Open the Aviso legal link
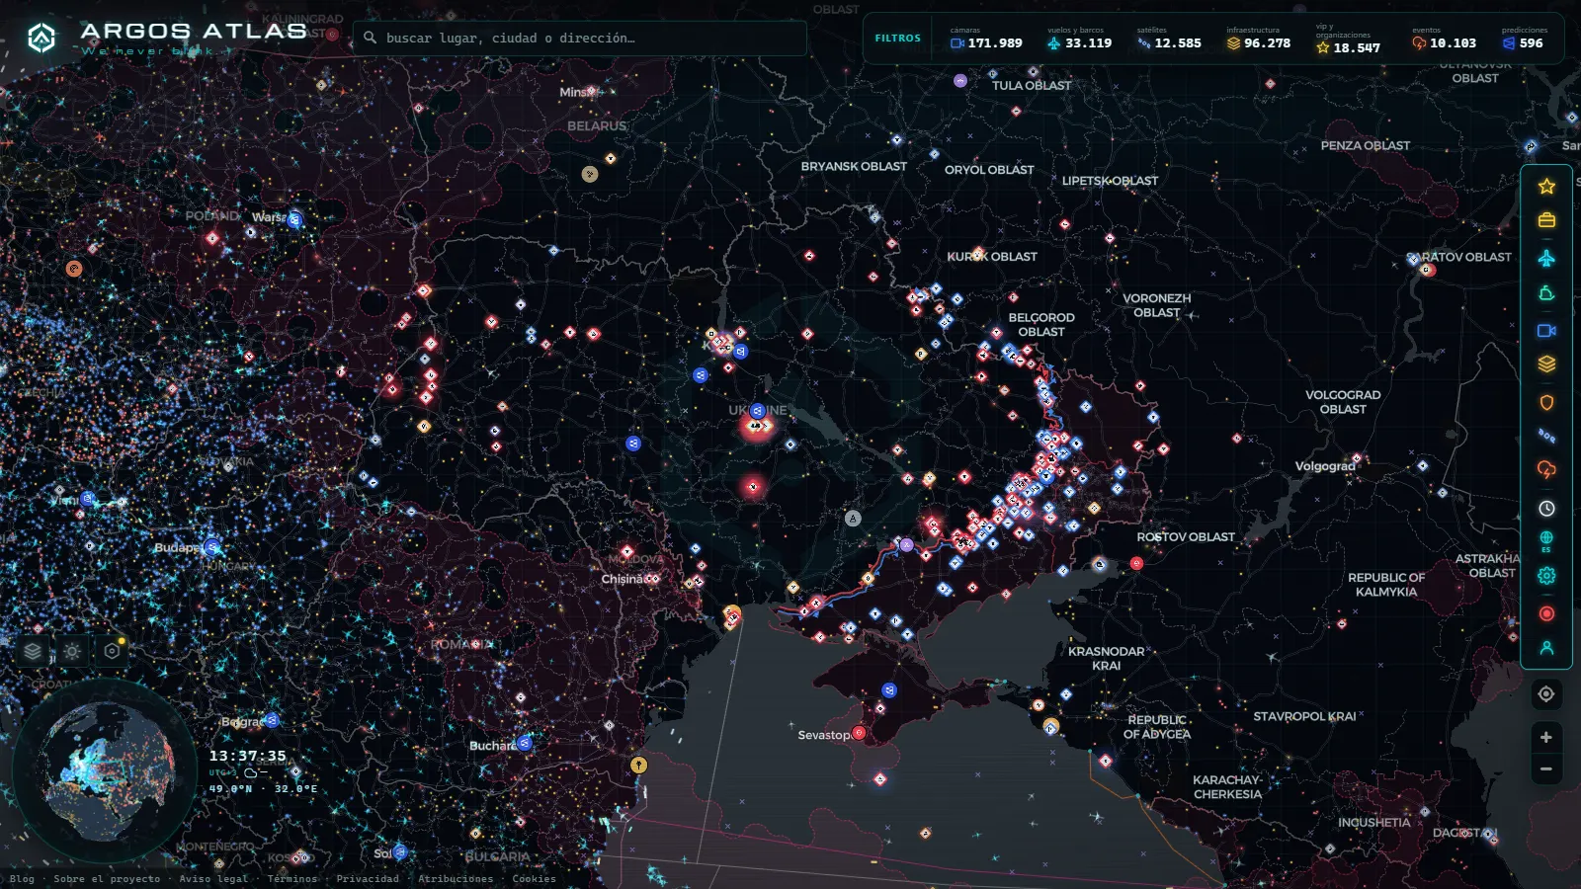 pos(213,878)
